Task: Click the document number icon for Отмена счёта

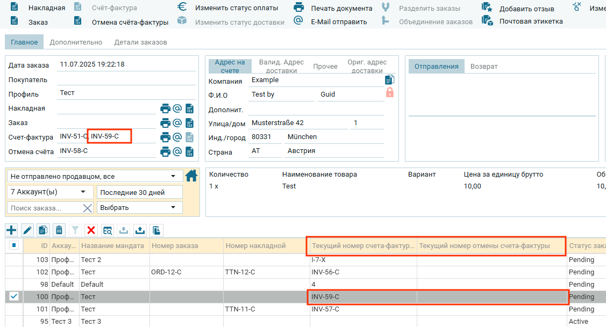Action: tap(189, 152)
